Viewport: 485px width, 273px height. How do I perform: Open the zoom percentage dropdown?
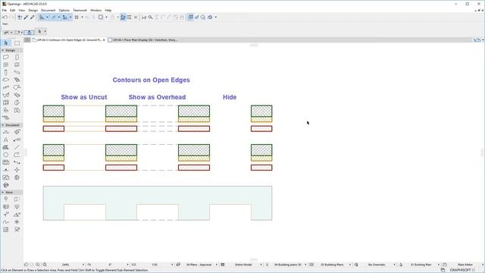pyautogui.click(x=83, y=265)
